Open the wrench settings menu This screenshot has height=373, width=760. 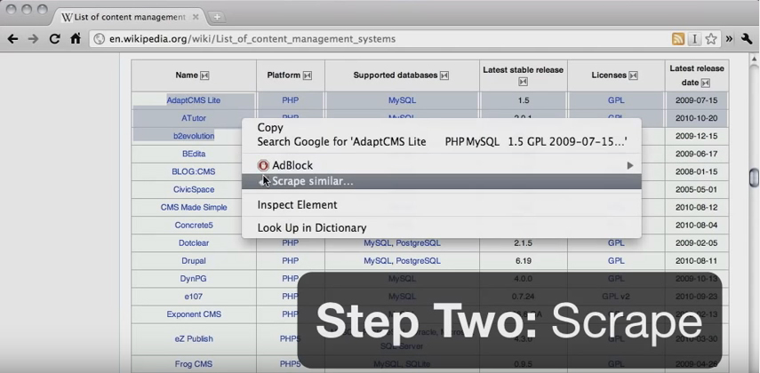click(x=747, y=39)
